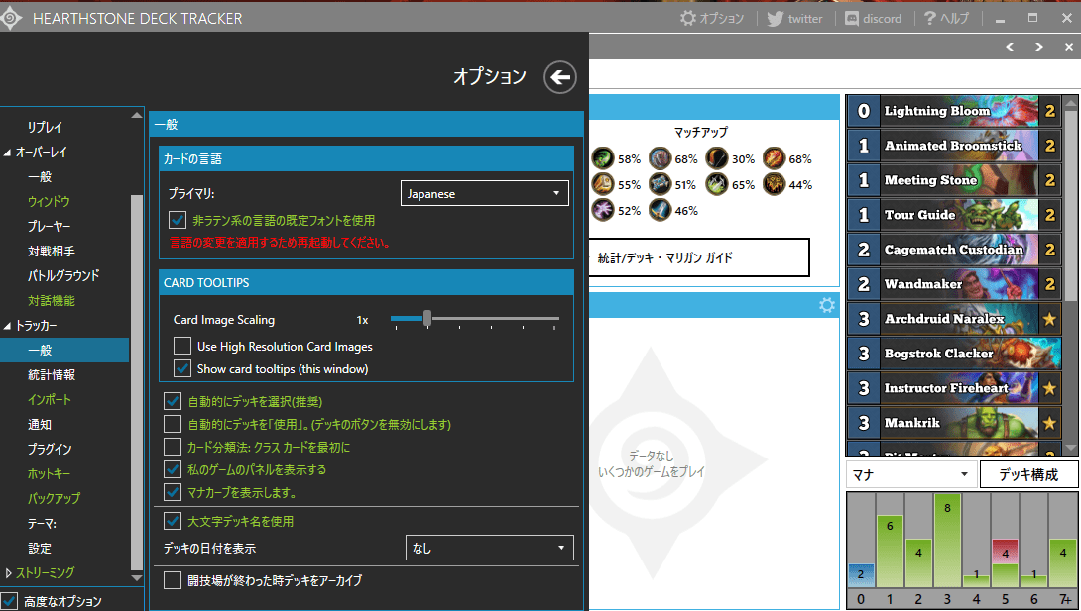
Task: Click the Bogstrok Clacker card row
Action: click(954, 354)
